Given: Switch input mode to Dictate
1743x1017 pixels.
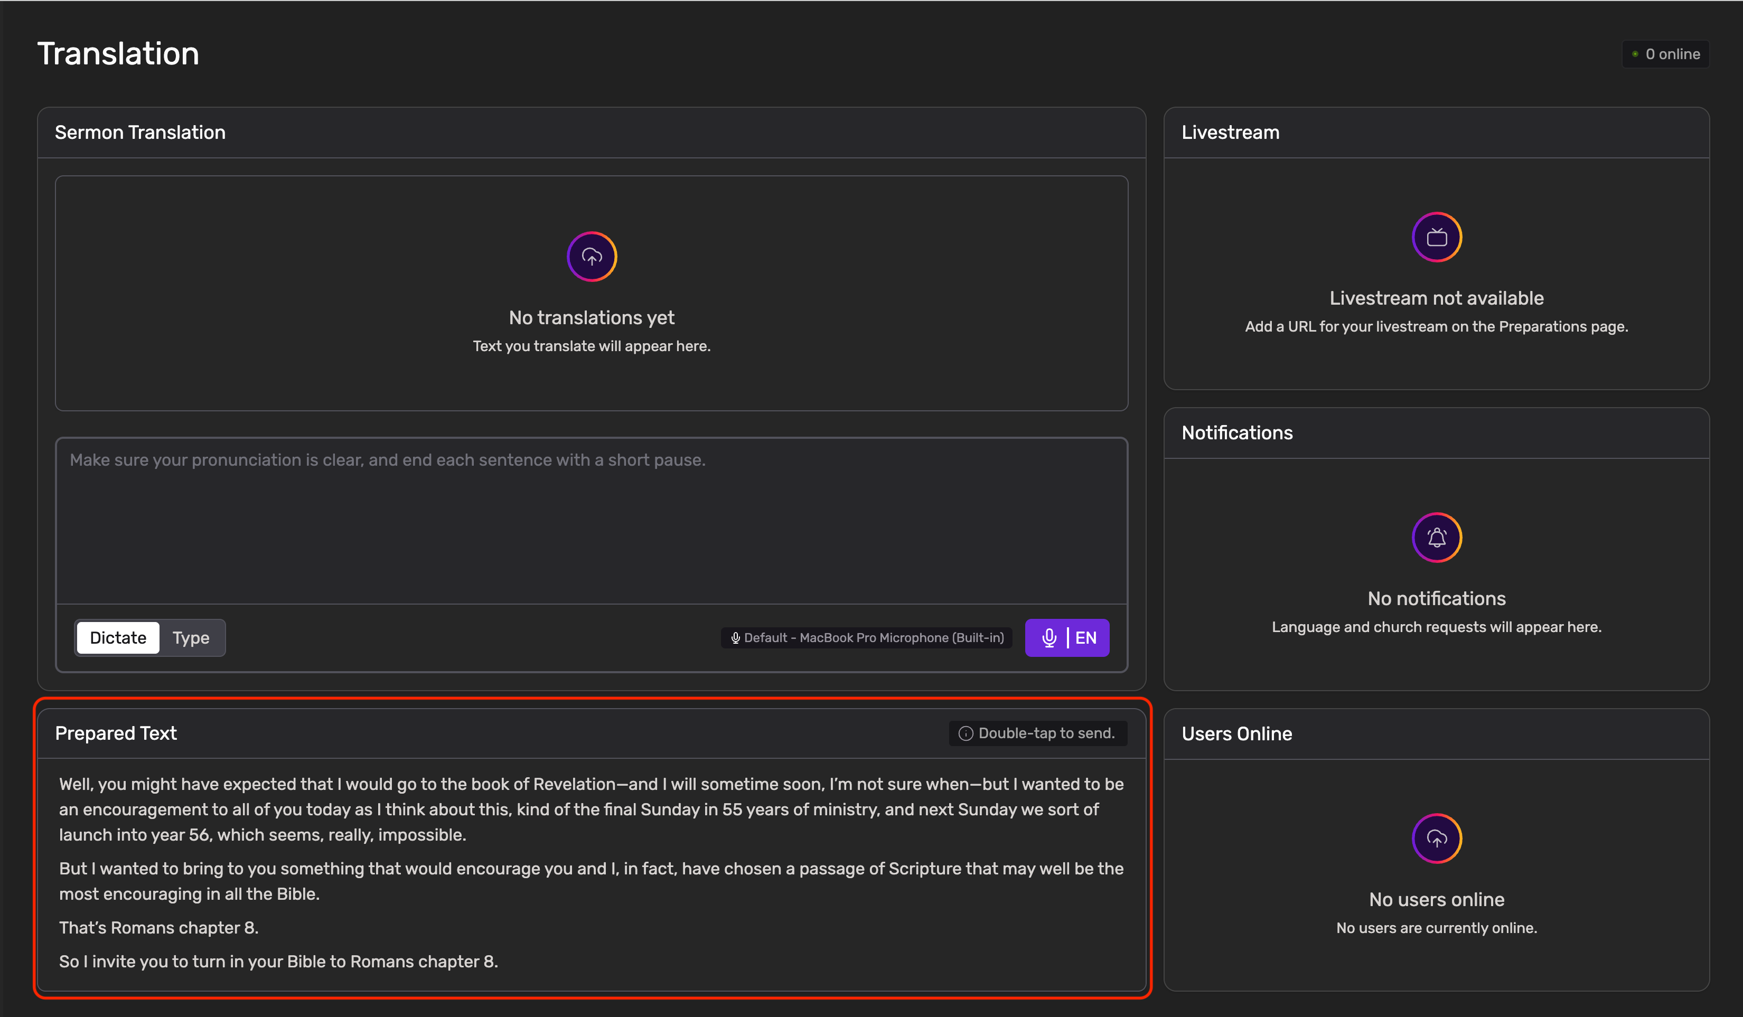Looking at the screenshot, I should click(x=118, y=637).
